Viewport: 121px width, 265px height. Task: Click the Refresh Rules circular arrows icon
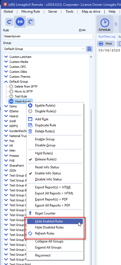pyautogui.click(x=30, y=233)
